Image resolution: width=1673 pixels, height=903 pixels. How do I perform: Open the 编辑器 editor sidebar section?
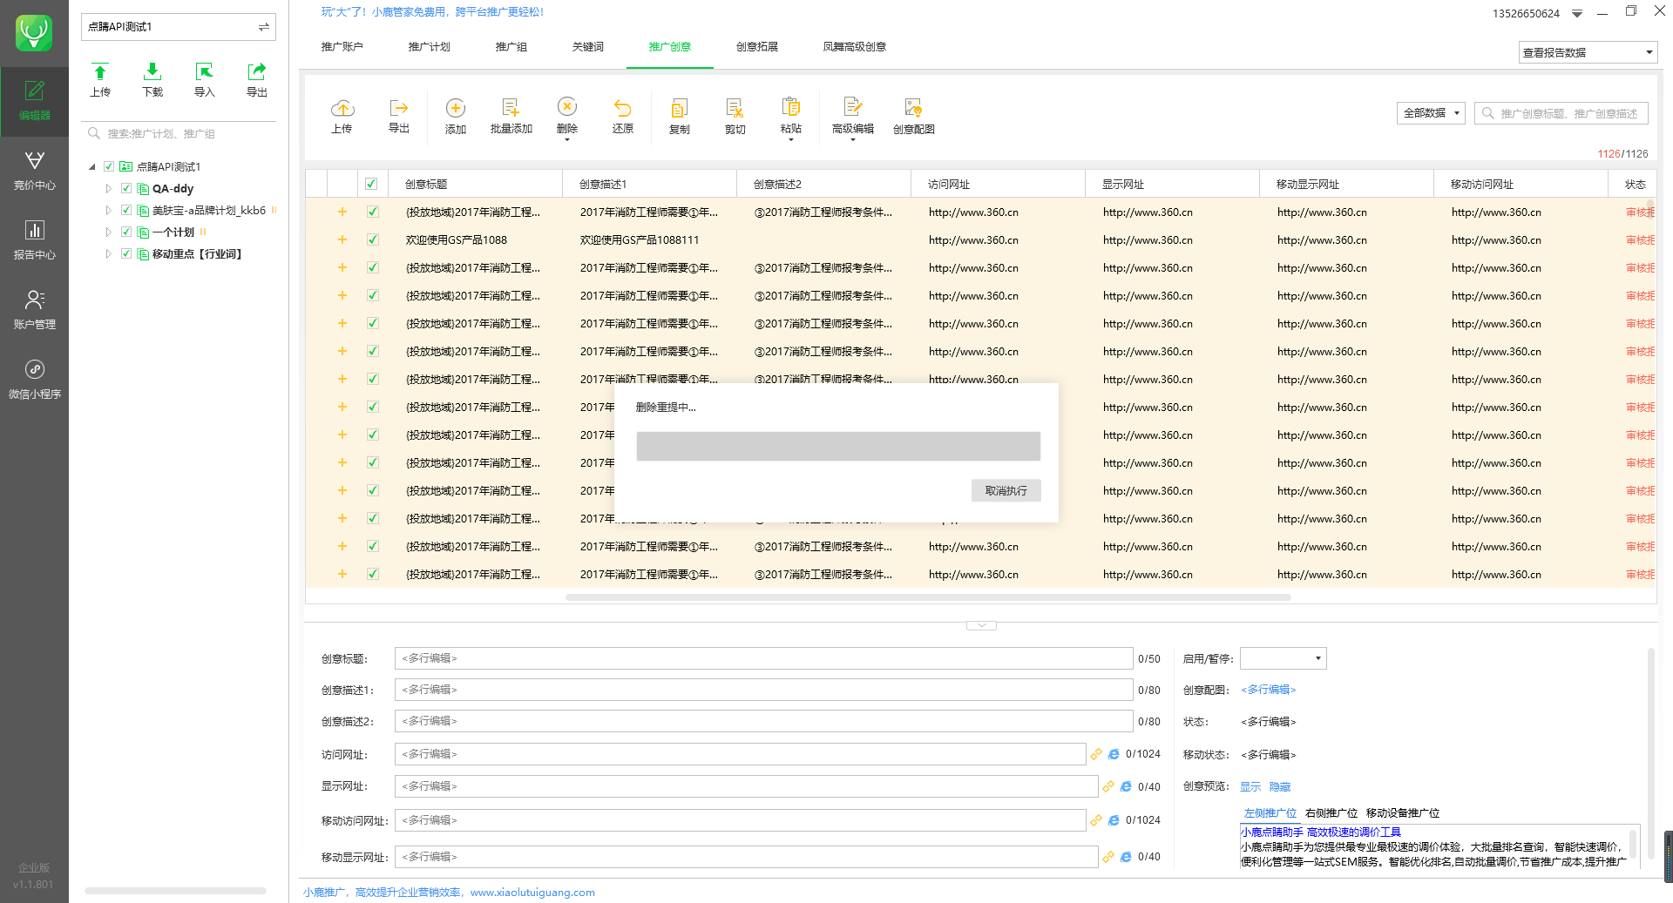point(34,101)
